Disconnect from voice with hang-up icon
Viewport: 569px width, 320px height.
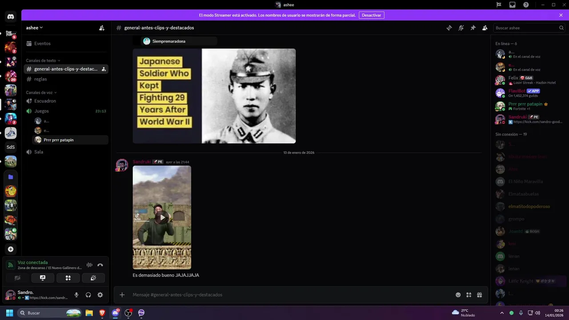coord(100,265)
